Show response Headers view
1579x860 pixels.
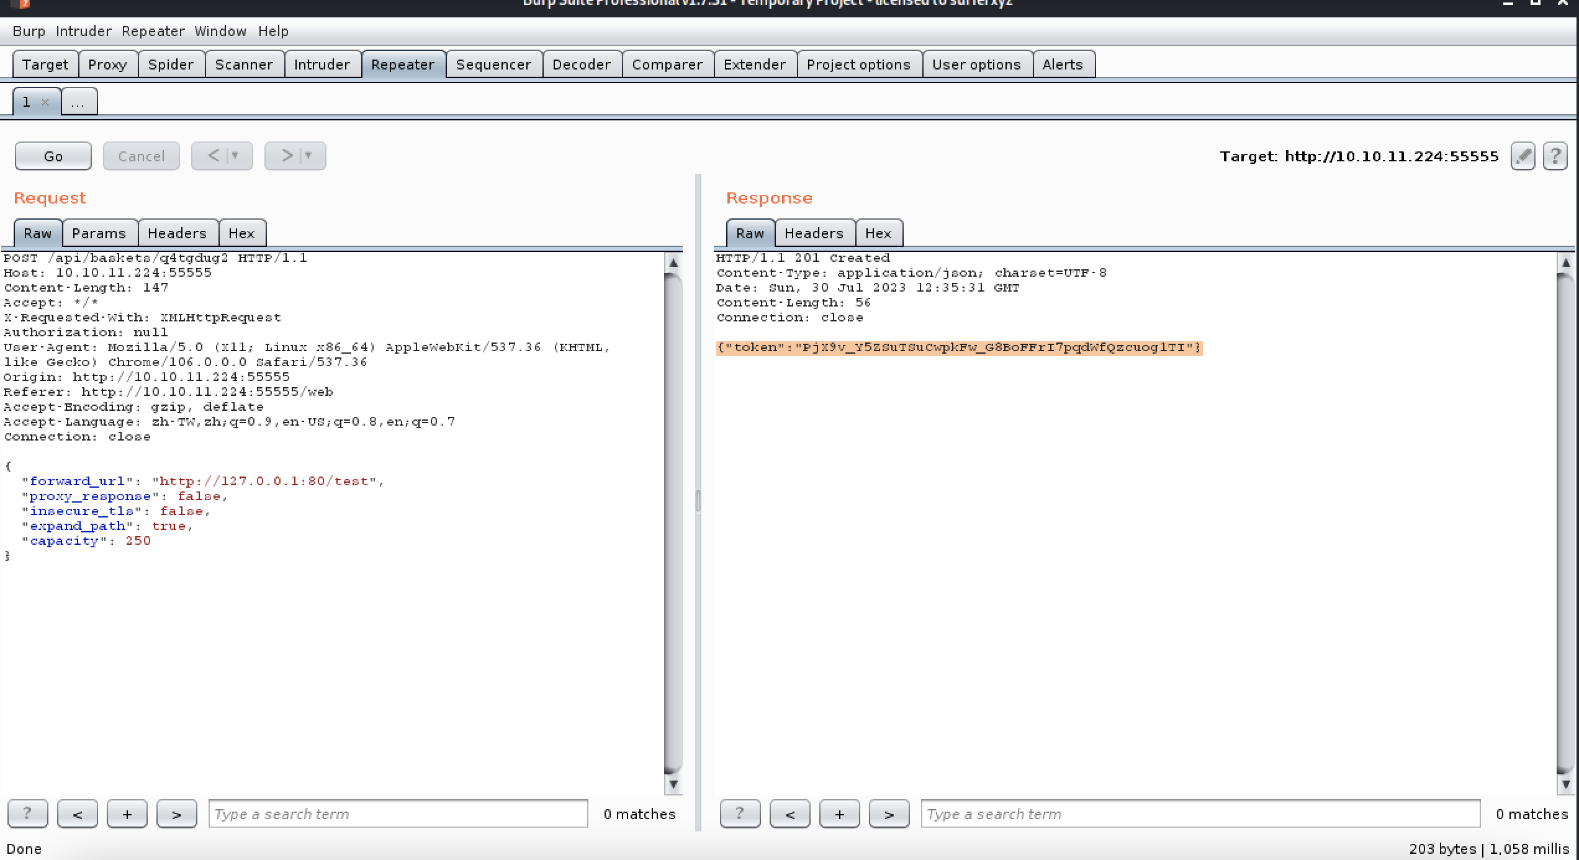coord(814,233)
